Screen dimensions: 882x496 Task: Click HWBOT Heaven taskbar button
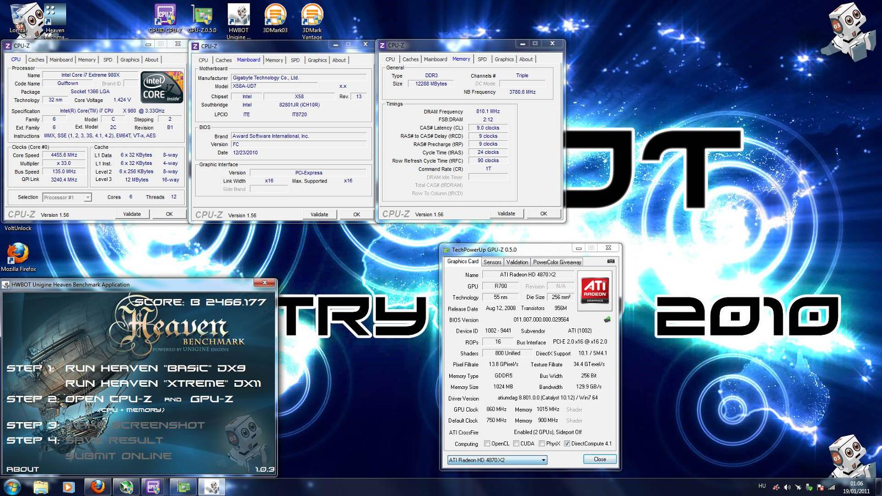coord(212,487)
